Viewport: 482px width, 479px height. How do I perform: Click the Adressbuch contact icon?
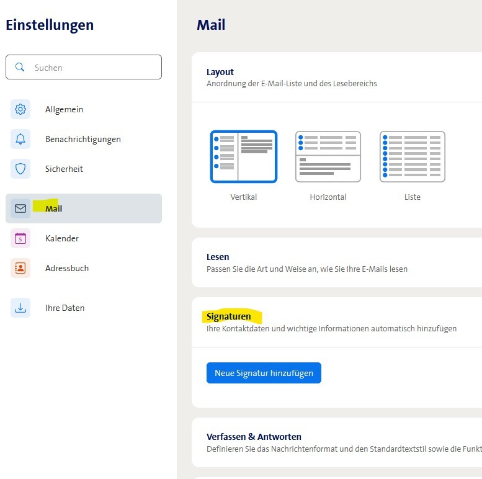click(x=20, y=268)
